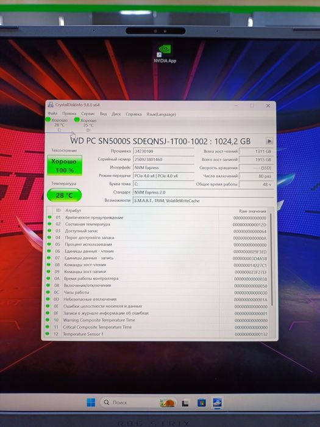Image resolution: width=320 pixels, height=427 pixels.
Task: Select Ошибки целостности носителя и данных row
Action: [102, 306]
